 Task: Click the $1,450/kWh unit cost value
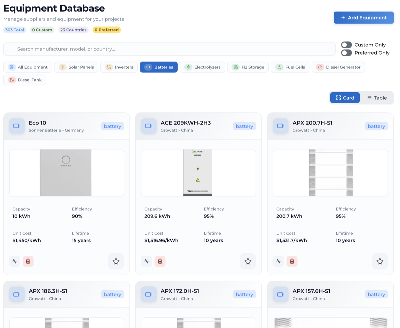(x=27, y=240)
